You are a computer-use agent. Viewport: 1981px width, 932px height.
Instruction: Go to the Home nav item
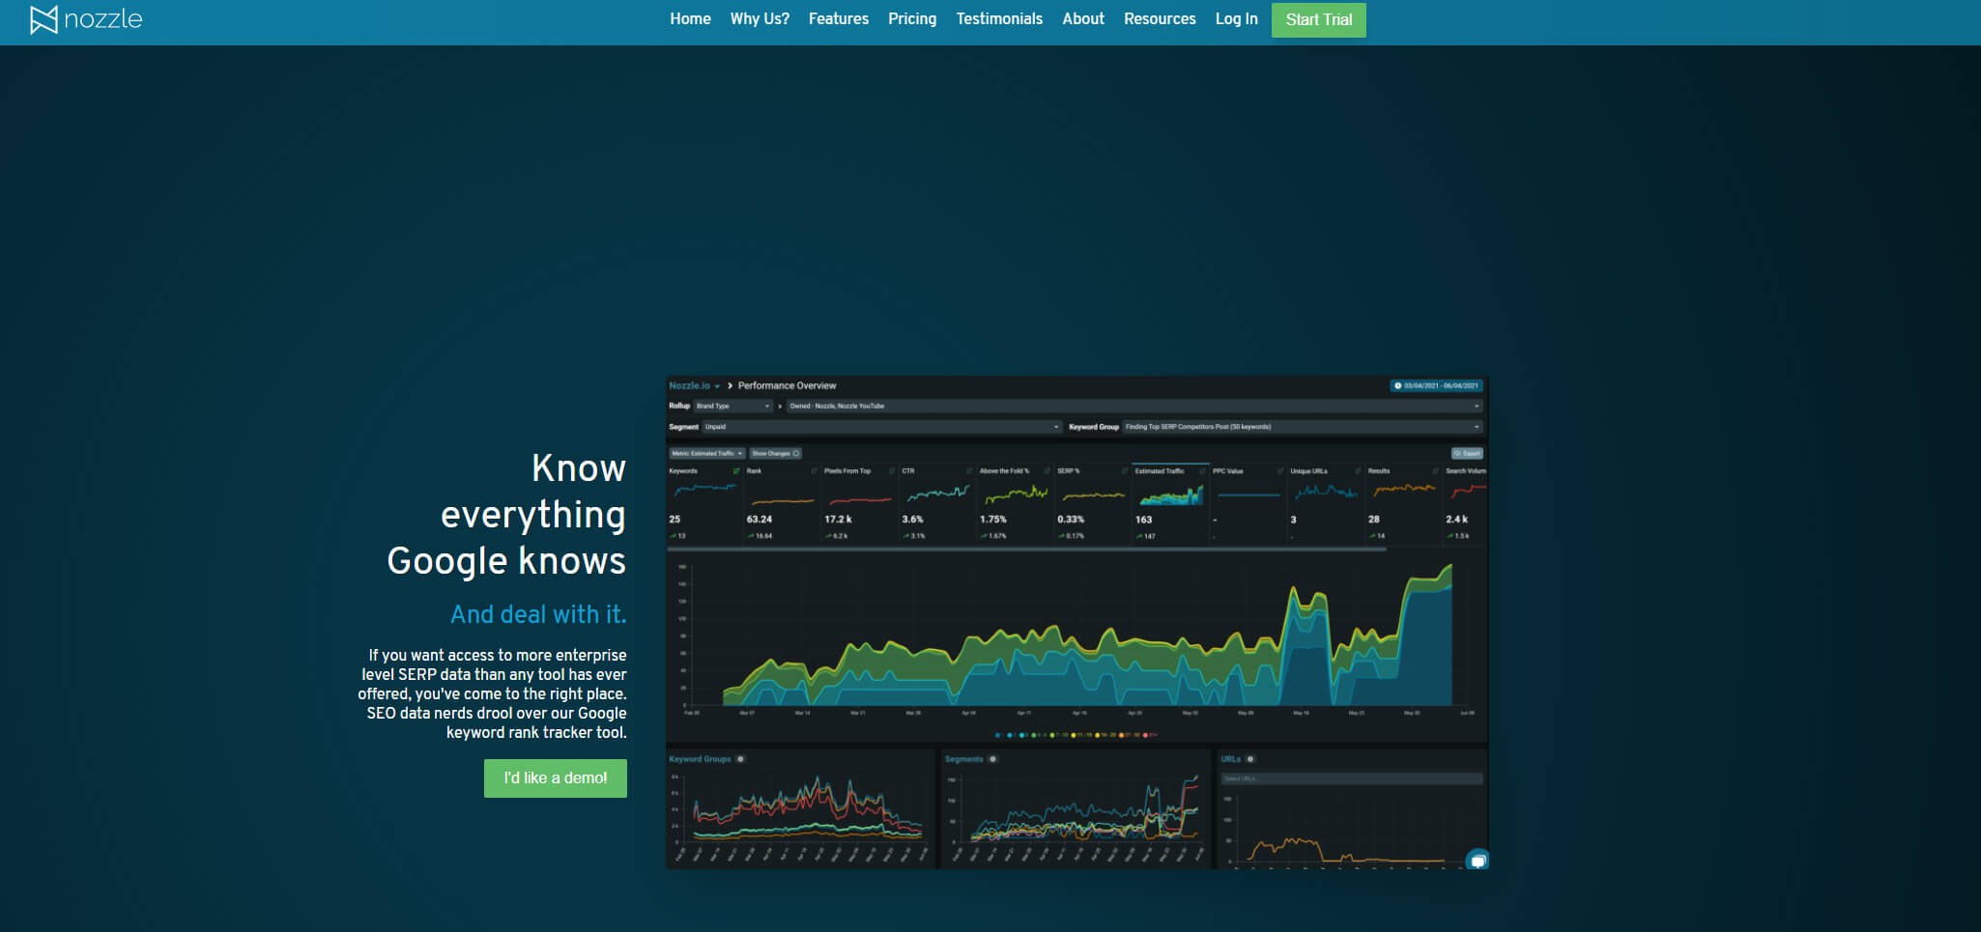pos(690,19)
